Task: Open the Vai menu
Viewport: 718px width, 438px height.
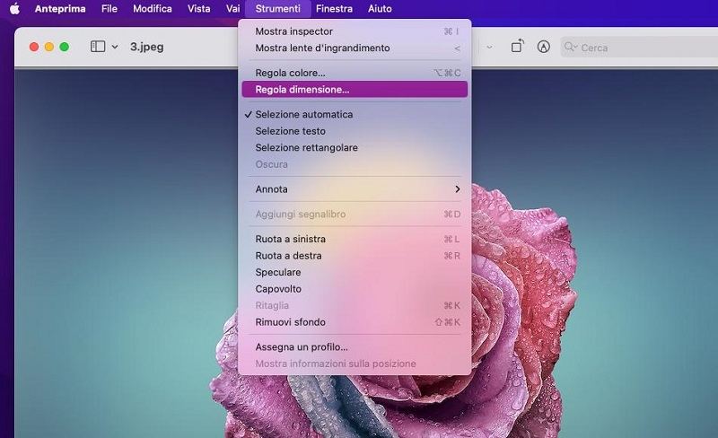Action: 232,9
